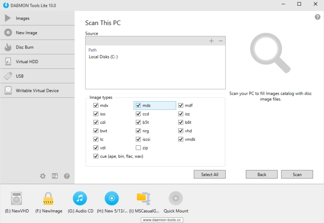Screen dimensions: 324x223
Task: Uncheck the b6t image type
Action: point(181,122)
